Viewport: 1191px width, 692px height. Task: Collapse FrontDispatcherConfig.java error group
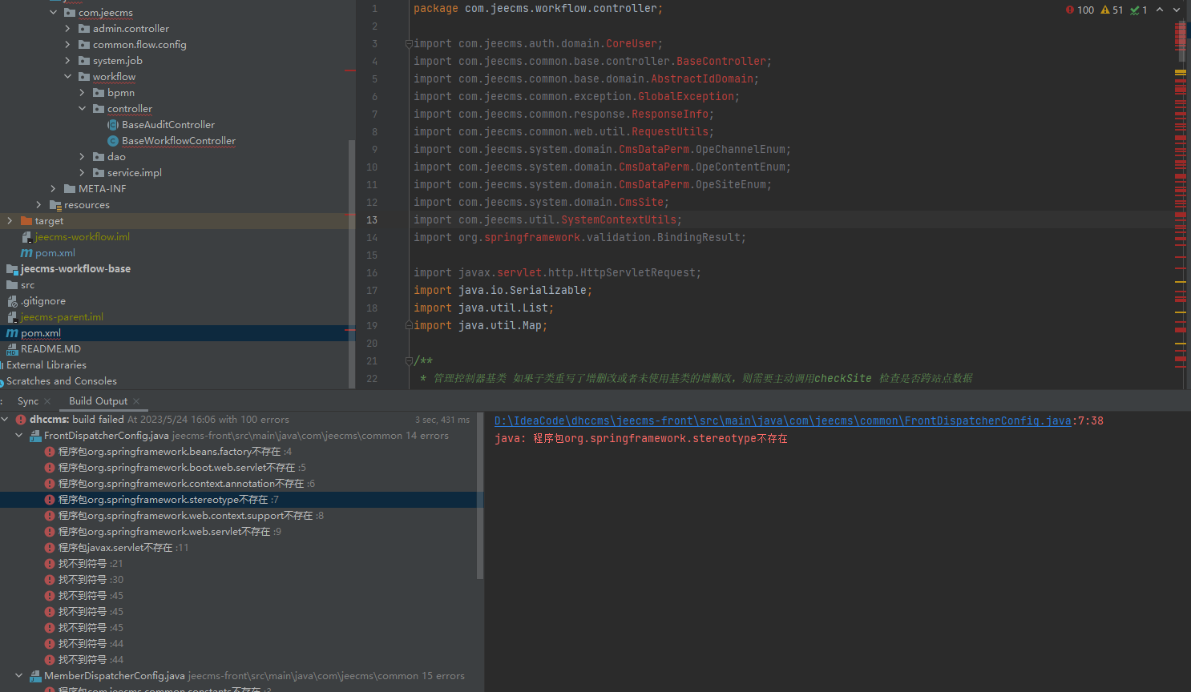[19, 436]
